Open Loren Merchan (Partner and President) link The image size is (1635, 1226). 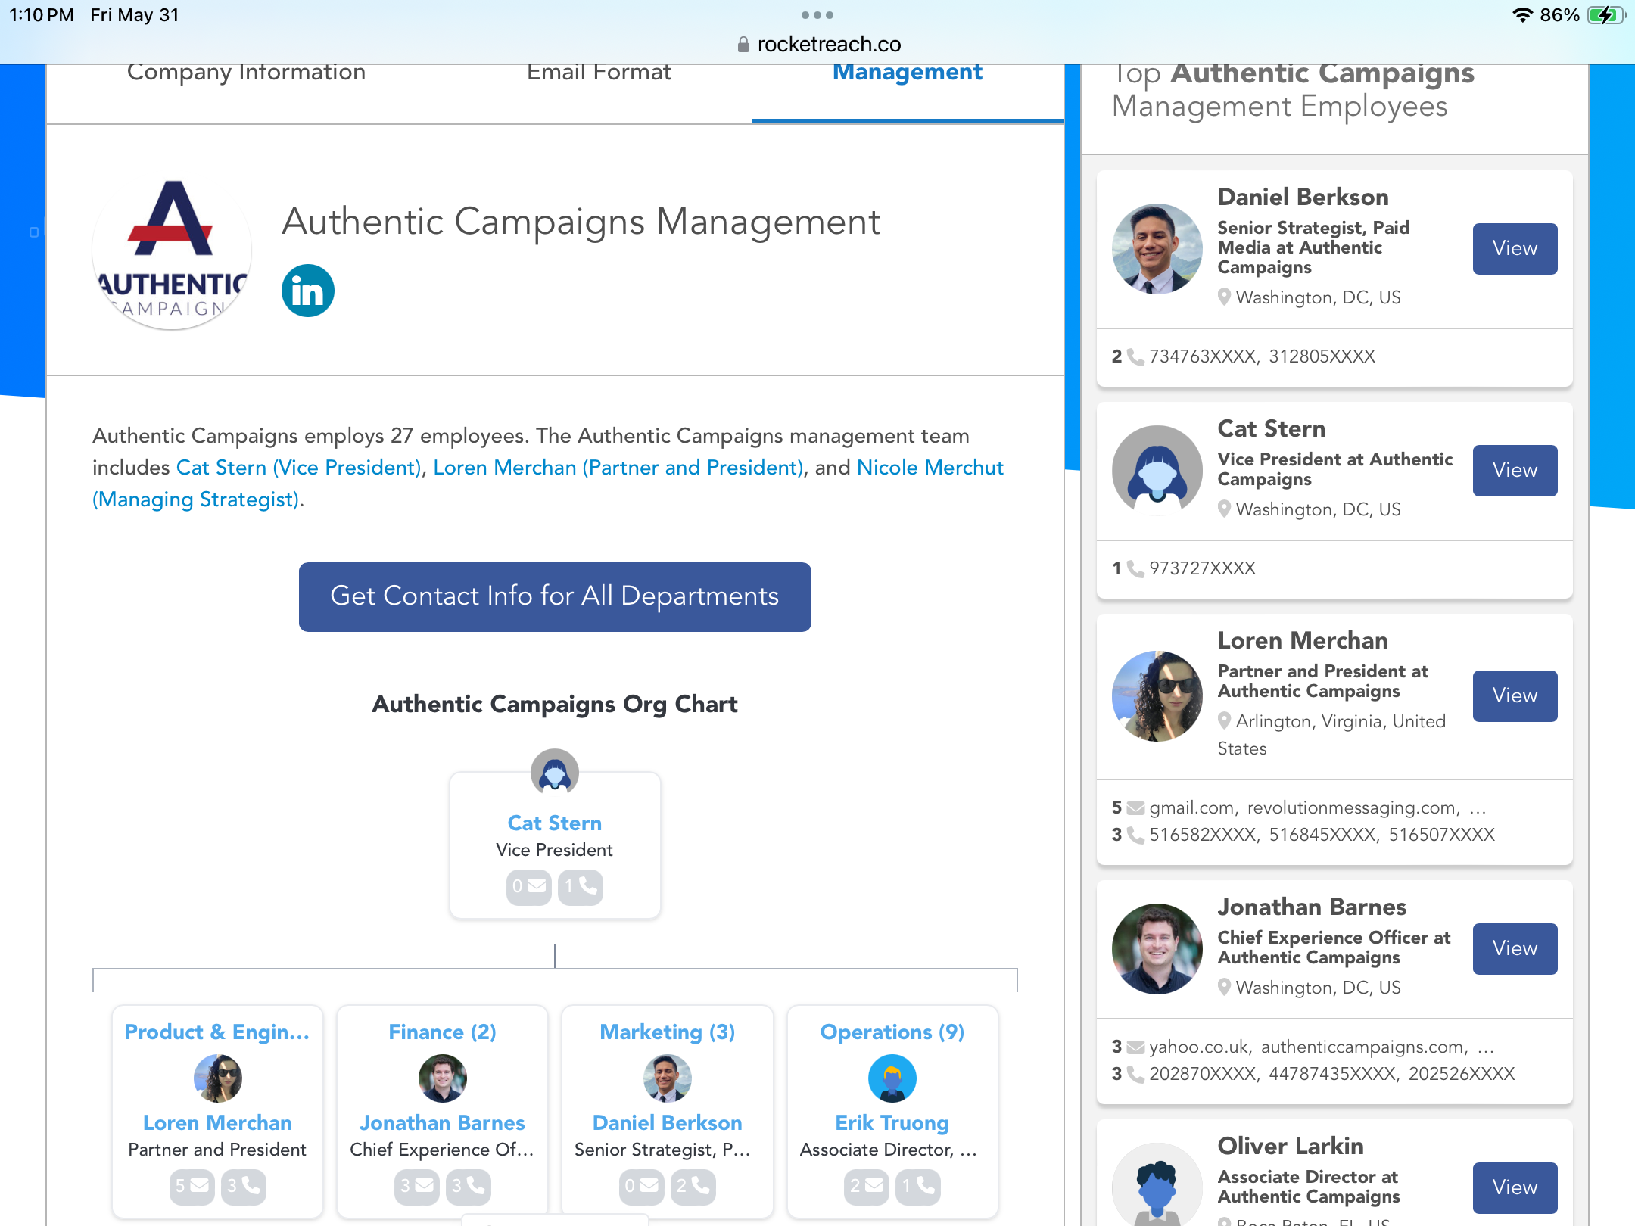618,468
